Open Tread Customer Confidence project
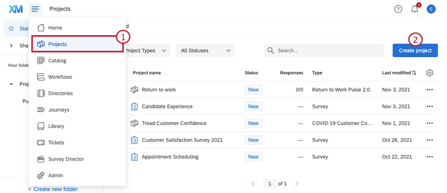Viewport: 447px width, 193px height. point(174,123)
